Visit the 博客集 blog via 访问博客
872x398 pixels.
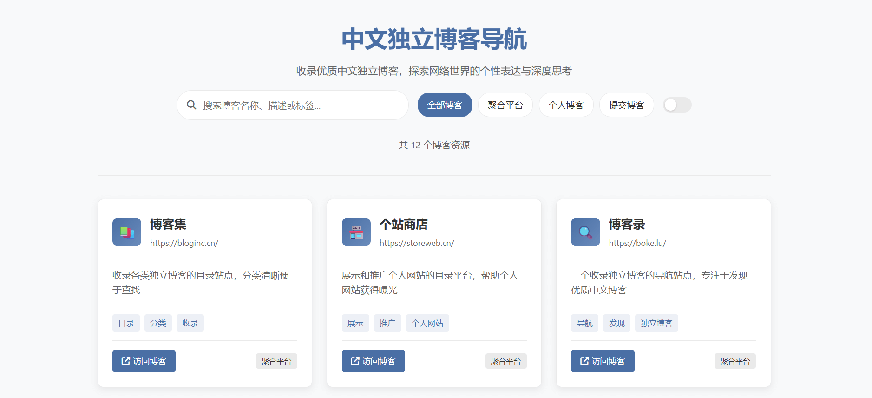pyautogui.click(x=144, y=361)
